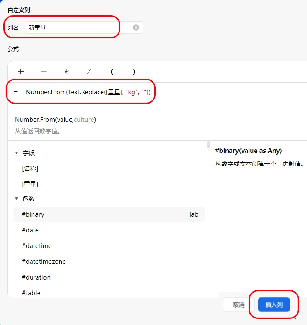Click the minus operator icon

[x=44, y=72]
